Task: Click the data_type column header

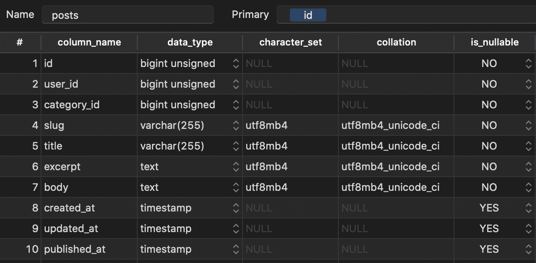Action: [x=190, y=42]
